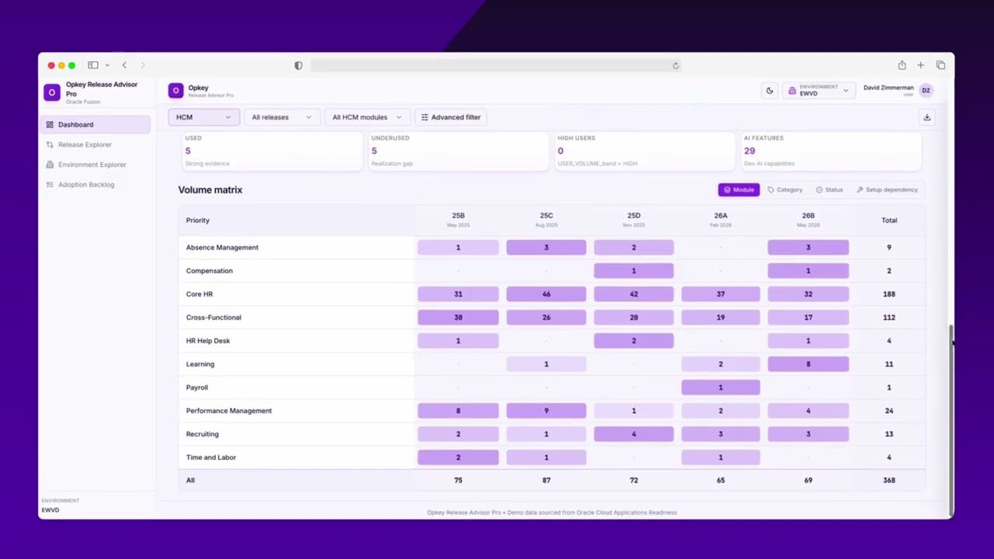Show the tab overview icon
Image resolution: width=994 pixels, height=559 pixels.
[940, 65]
